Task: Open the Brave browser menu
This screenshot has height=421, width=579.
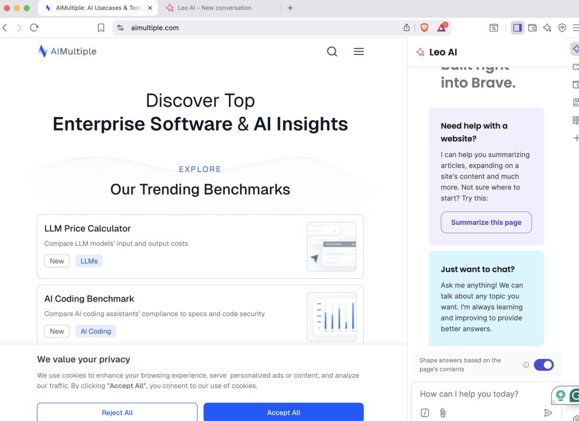Action: (x=576, y=27)
